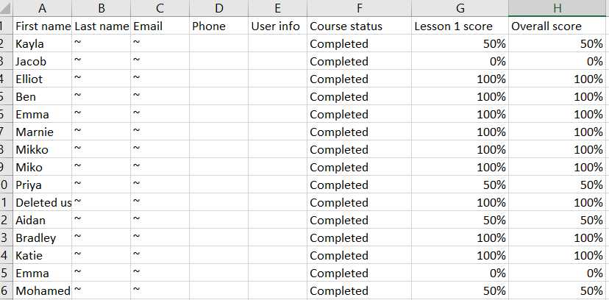Select the 'Lesson 1 score' header cell
Image resolution: width=609 pixels, height=300 pixels.
tap(460, 26)
